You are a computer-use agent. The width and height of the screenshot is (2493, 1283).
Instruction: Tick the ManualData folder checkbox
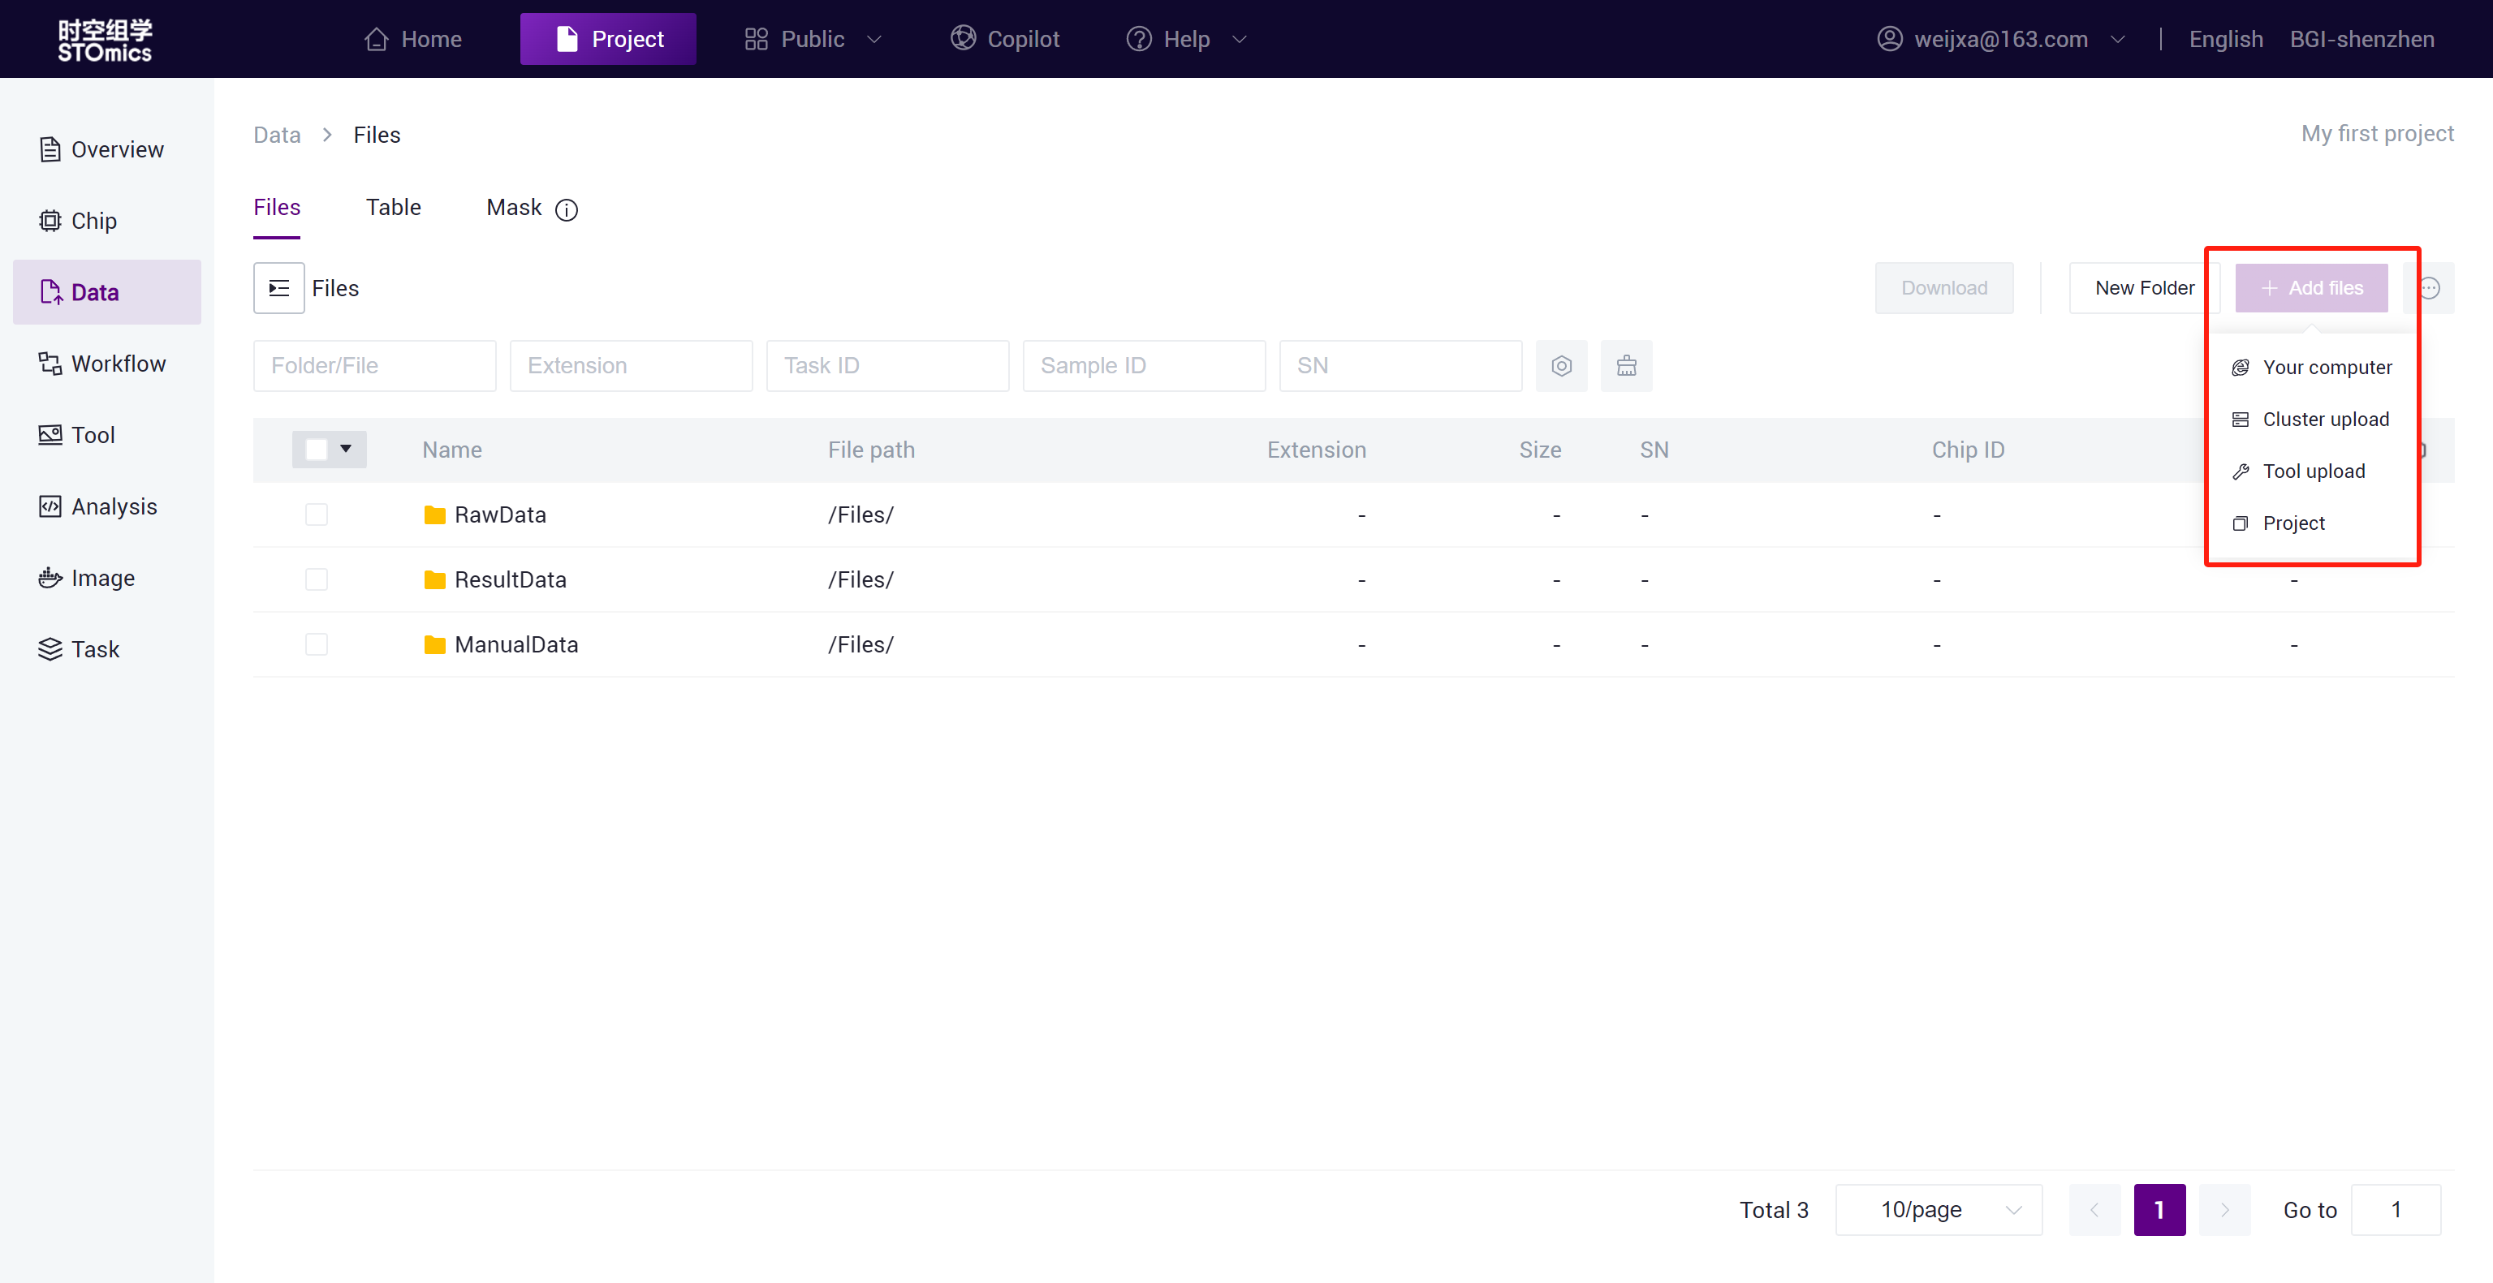pos(317,644)
